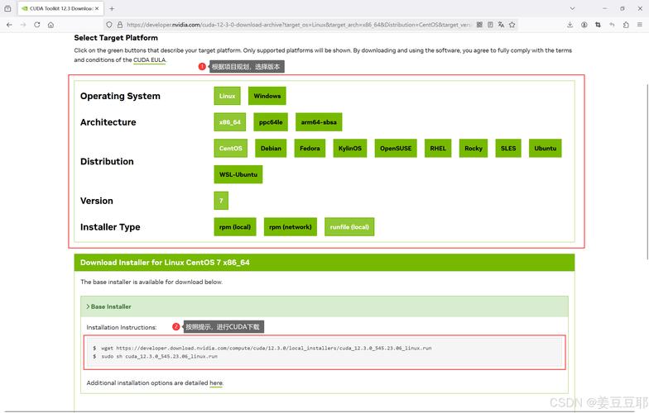
Task: Pick Ubuntu as the distribution
Action: pos(545,149)
